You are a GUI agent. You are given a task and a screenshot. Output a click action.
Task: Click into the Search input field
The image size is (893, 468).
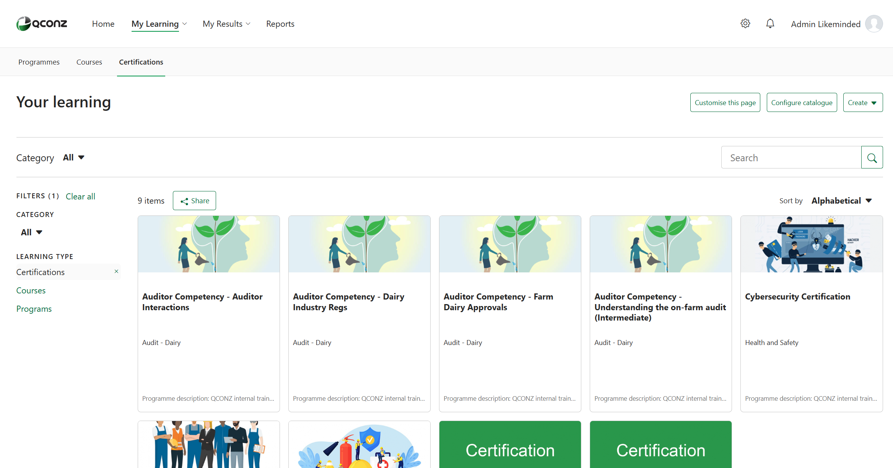[791, 157]
